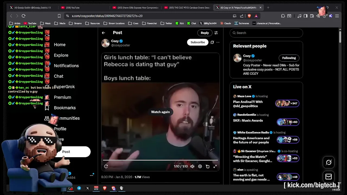The image size is (347, 195).
Task: Click the Following button for Cozy
Action: pos(289,58)
